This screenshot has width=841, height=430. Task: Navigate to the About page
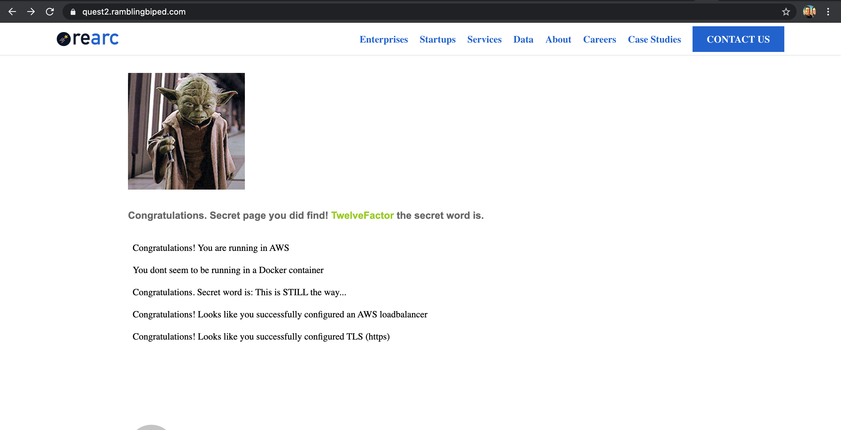point(558,39)
